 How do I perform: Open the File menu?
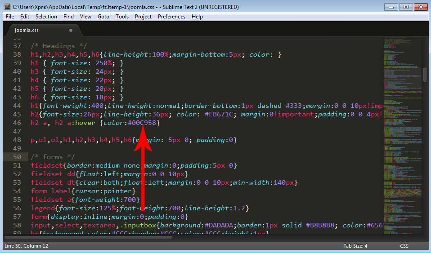(10, 17)
